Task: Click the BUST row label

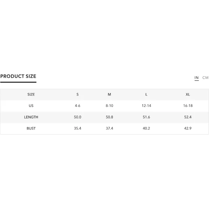Action: (x=31, y=128)
